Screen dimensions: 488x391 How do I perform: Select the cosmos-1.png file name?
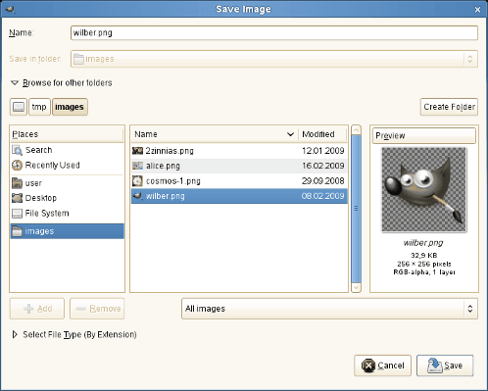[173, 181]
